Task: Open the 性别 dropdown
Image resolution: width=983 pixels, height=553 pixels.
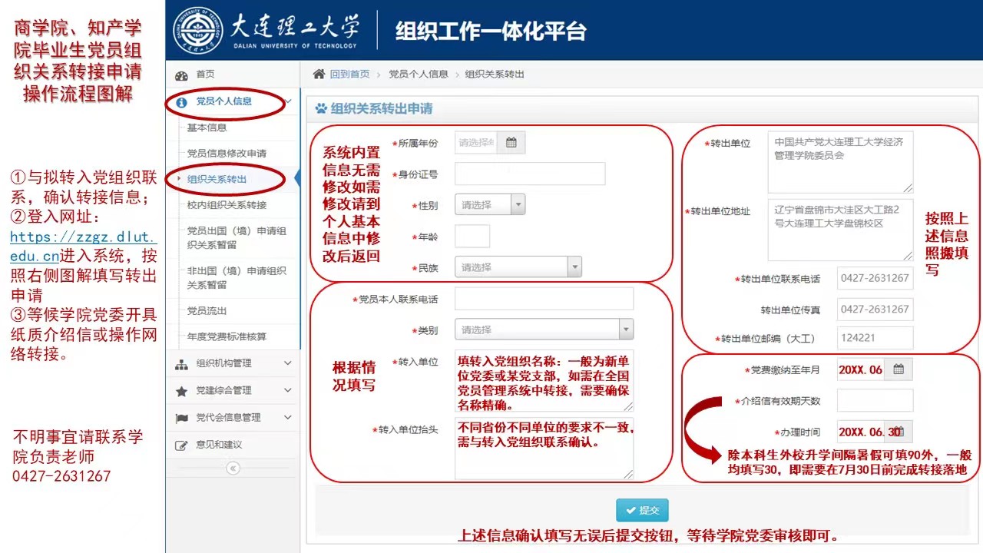Action: 518,205
